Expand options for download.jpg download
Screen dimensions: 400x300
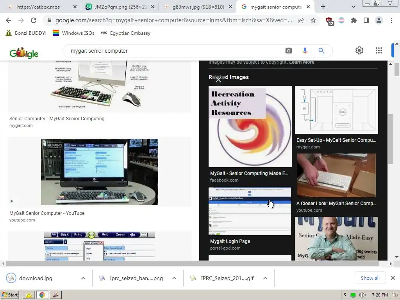83,278
